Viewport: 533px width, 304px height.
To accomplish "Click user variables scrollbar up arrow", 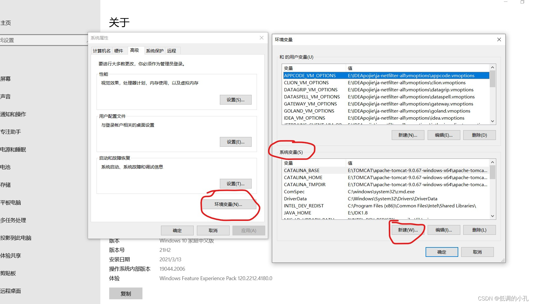I will [492, 67].
